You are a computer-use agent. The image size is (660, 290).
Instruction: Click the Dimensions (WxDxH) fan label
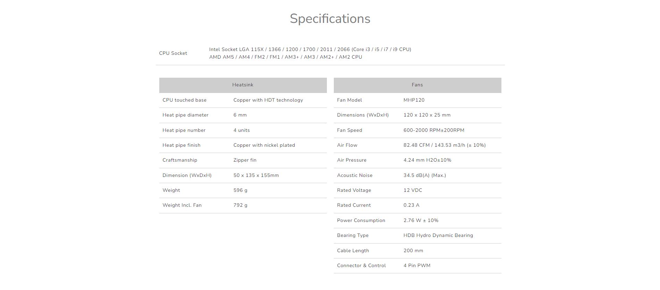pyautogui.click(x=363, y=115)
